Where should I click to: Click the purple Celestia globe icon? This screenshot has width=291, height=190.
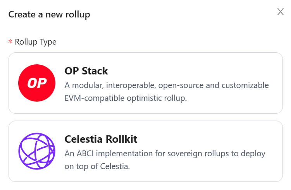pos(37,151)
